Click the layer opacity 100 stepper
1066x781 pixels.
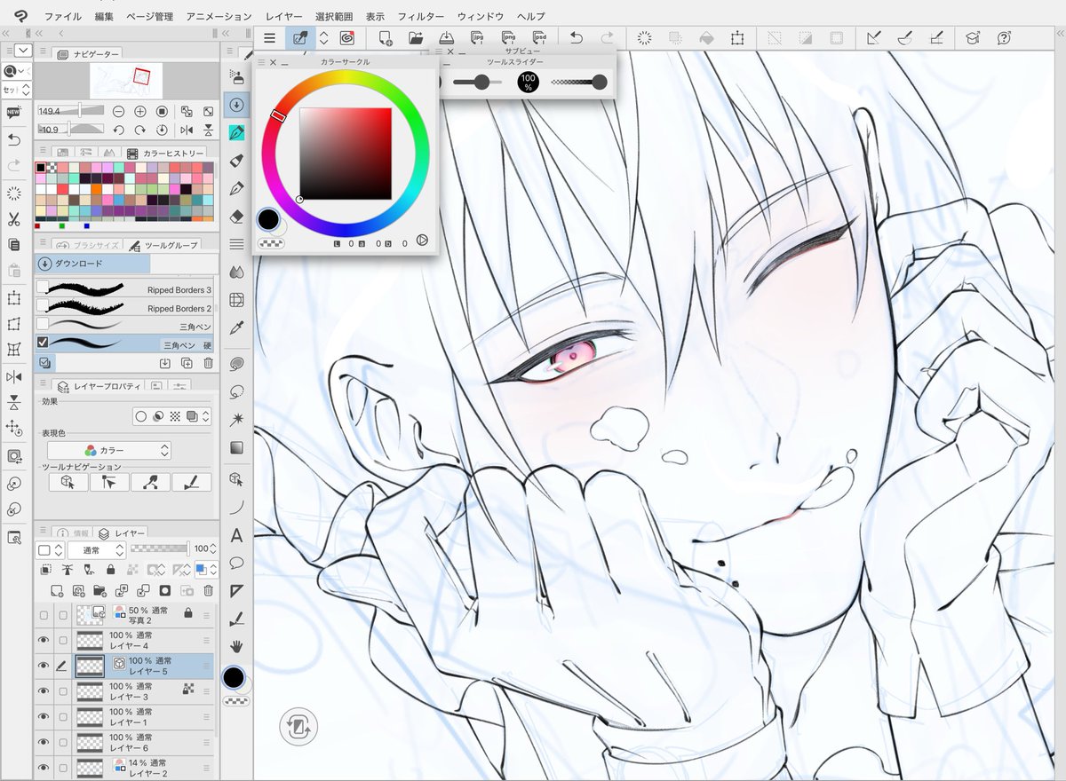point(215,550)
